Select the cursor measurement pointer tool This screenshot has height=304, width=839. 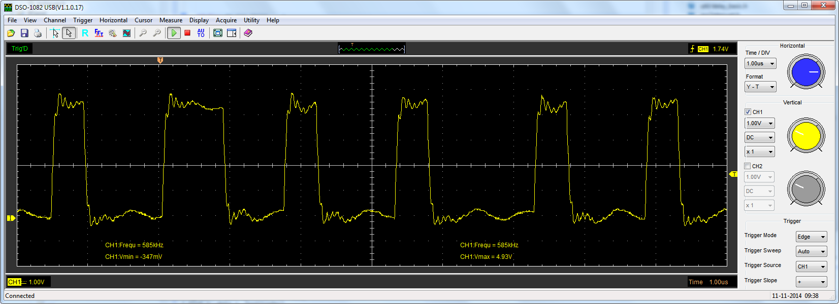55,33
